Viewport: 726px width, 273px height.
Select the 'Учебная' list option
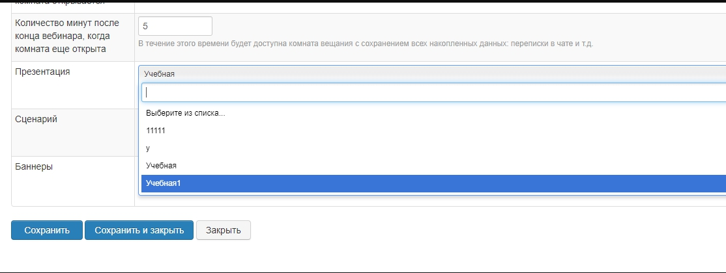click(x=162, y=166)
